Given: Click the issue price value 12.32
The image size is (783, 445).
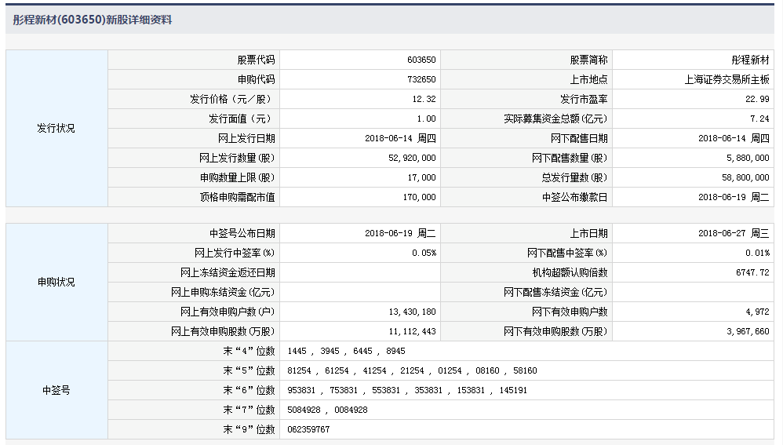Looking at the screenshot, I should click(424, 100).
